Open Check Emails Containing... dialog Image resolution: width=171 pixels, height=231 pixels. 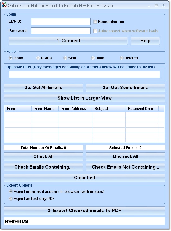pos(44,167)
